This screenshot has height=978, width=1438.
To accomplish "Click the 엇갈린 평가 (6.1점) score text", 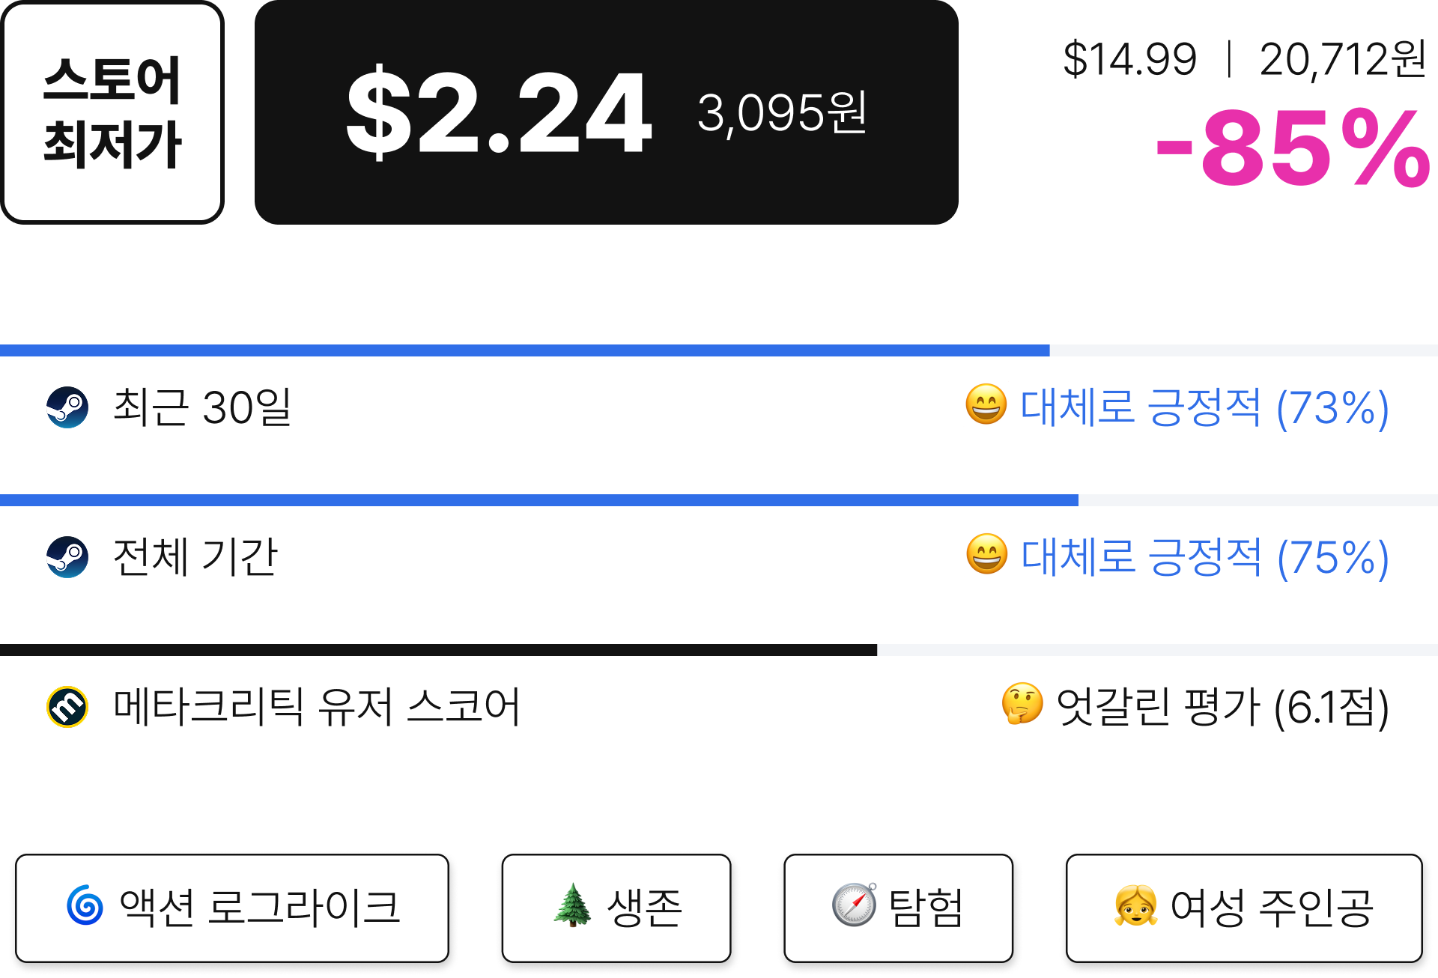I will pyautogui.click(x=1222, y=708).
